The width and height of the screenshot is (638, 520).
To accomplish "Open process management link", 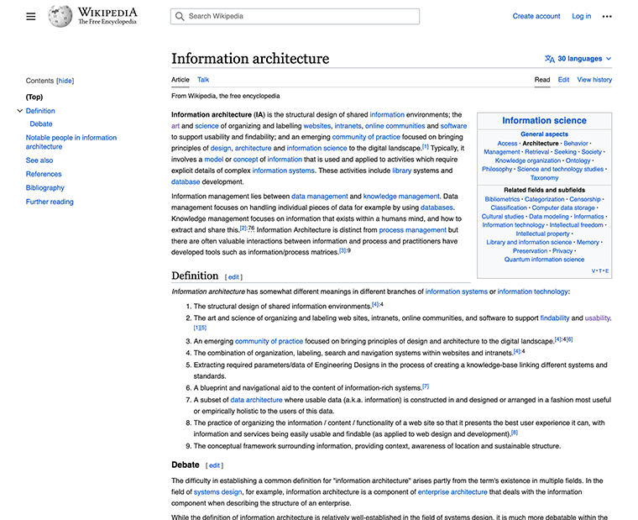I will coord(412,230).
